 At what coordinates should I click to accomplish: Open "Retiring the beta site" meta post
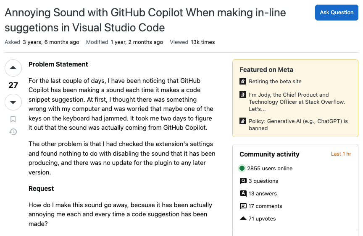coord(275,82)
